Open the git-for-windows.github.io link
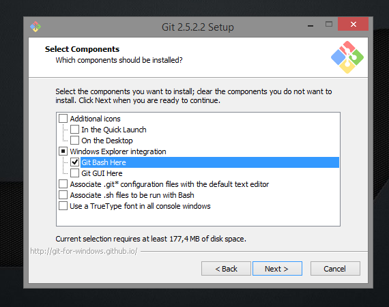The height and width of the screenshot is (307, 389). pos(84,251)
